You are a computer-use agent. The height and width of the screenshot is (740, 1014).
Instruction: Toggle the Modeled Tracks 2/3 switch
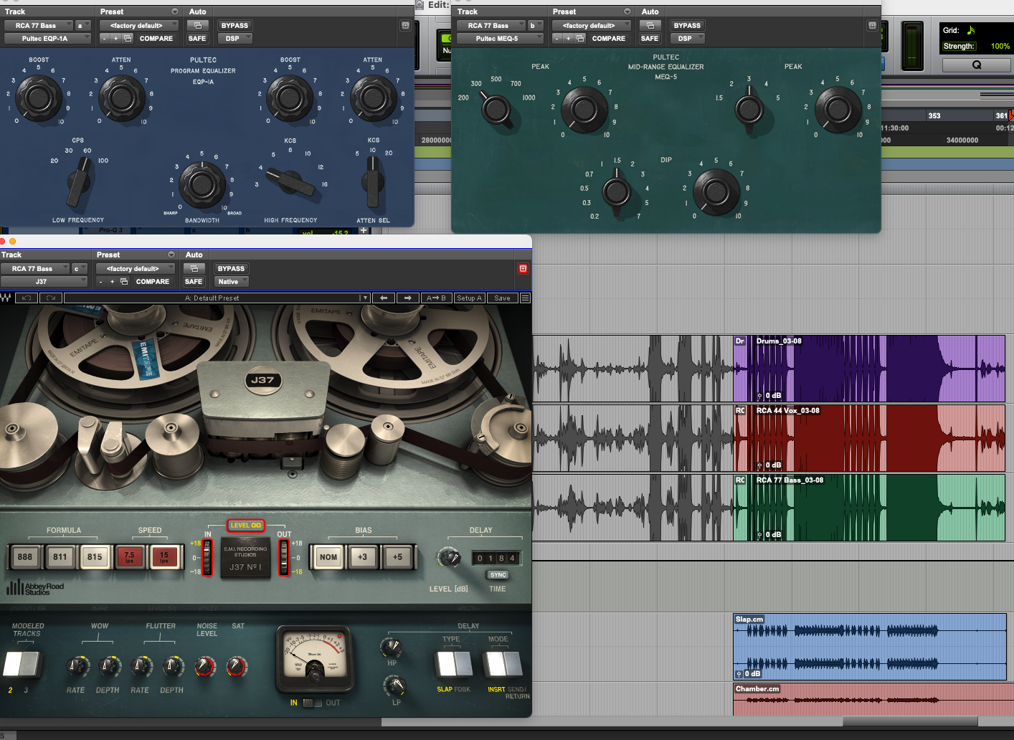coord(22,664)
